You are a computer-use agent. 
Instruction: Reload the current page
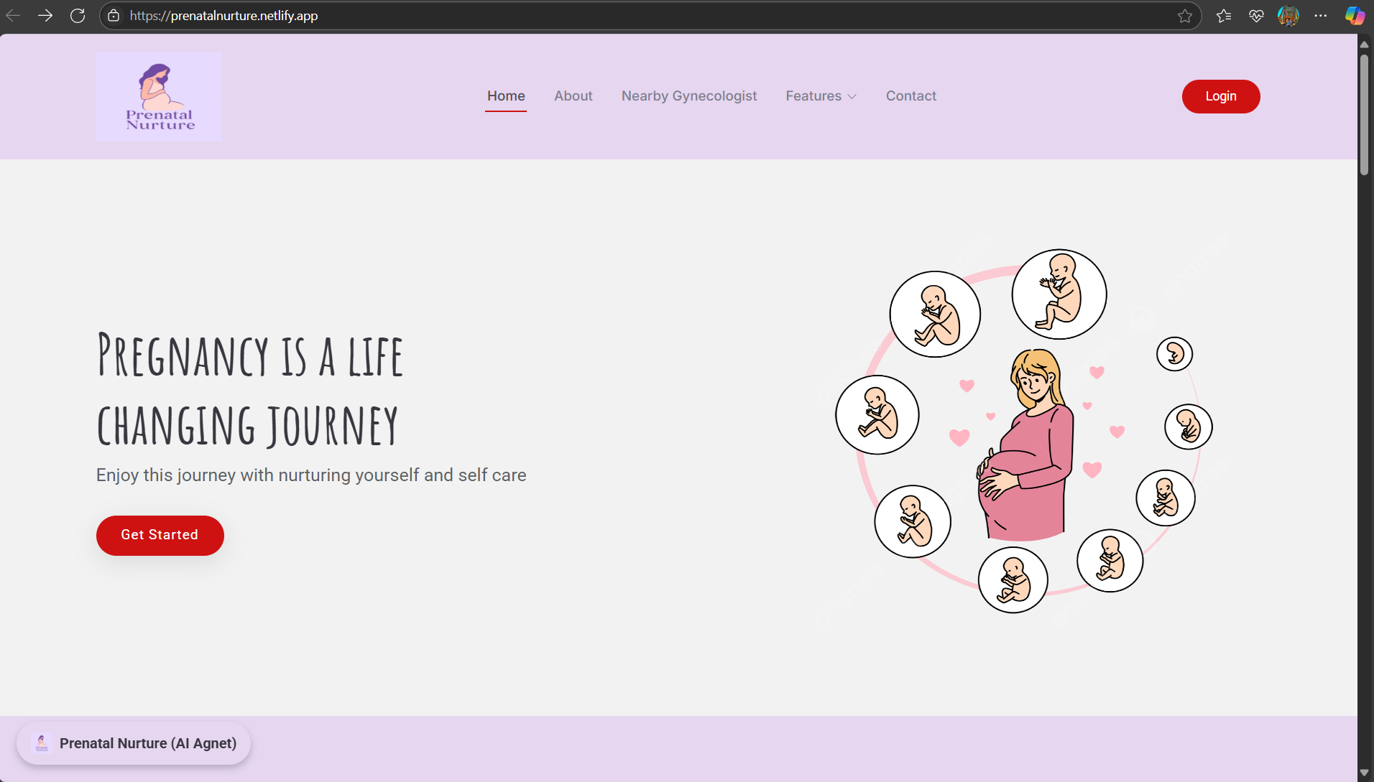pos(78,15)
